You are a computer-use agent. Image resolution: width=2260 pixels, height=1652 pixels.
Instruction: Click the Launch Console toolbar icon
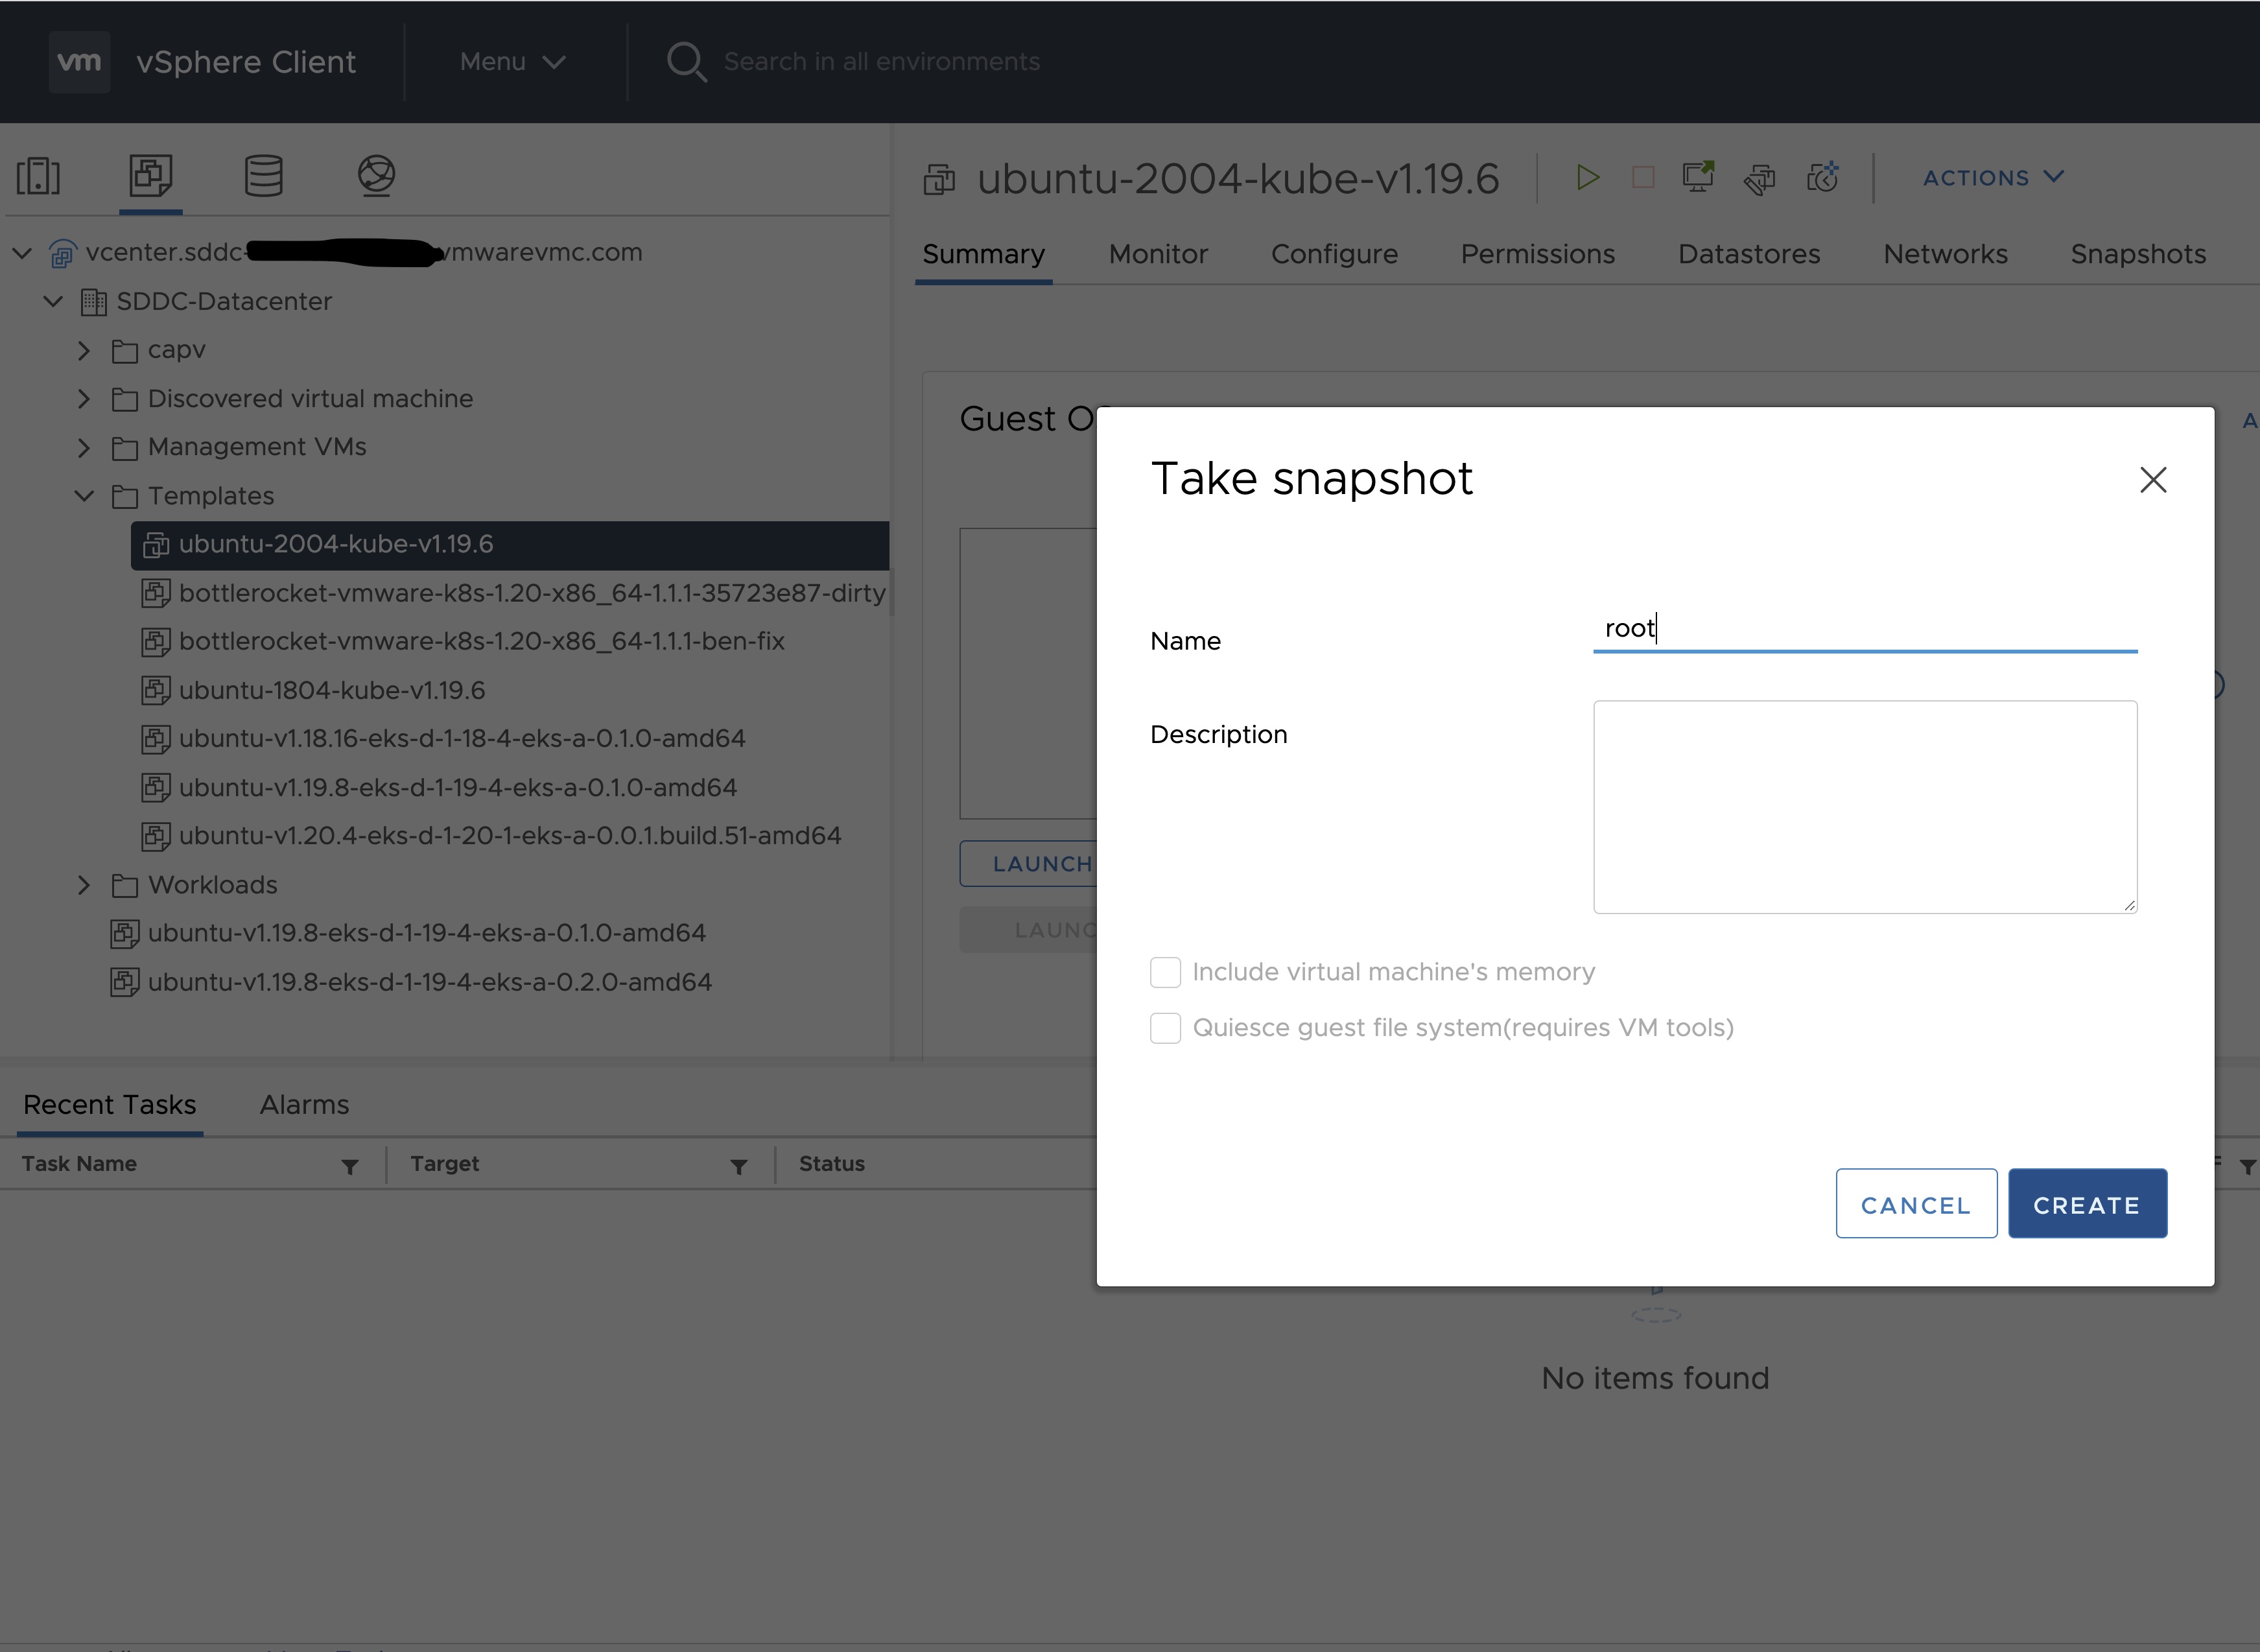1698,178
